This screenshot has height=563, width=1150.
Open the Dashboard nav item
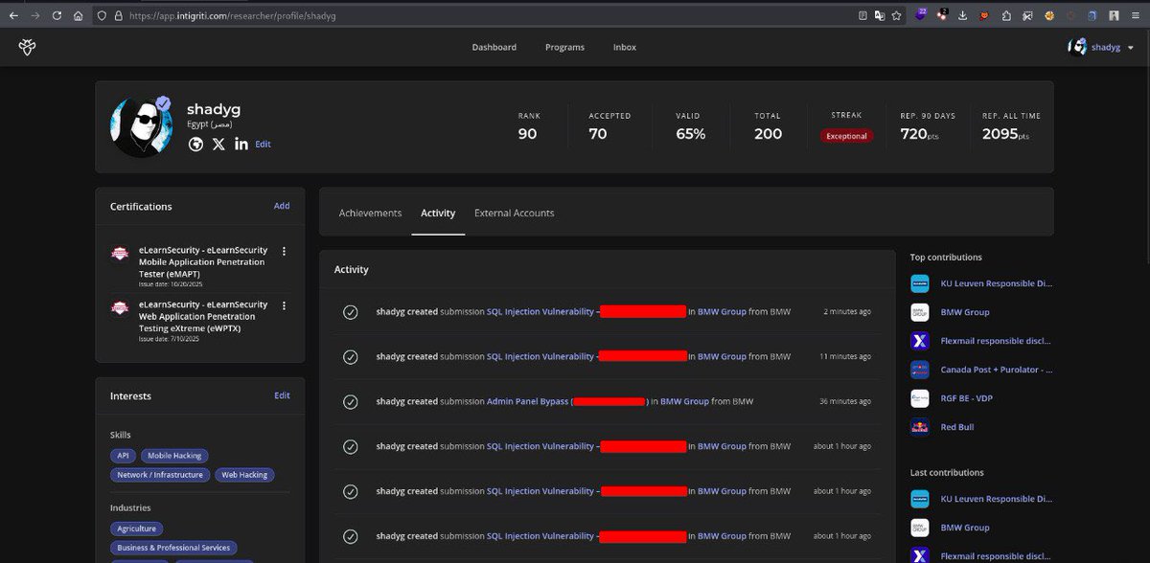tap(494, 47)
